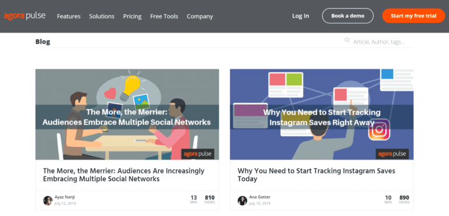Click Ayaz Nanji's author avatar
Screen dimensions: 449x216
(48, 201)
